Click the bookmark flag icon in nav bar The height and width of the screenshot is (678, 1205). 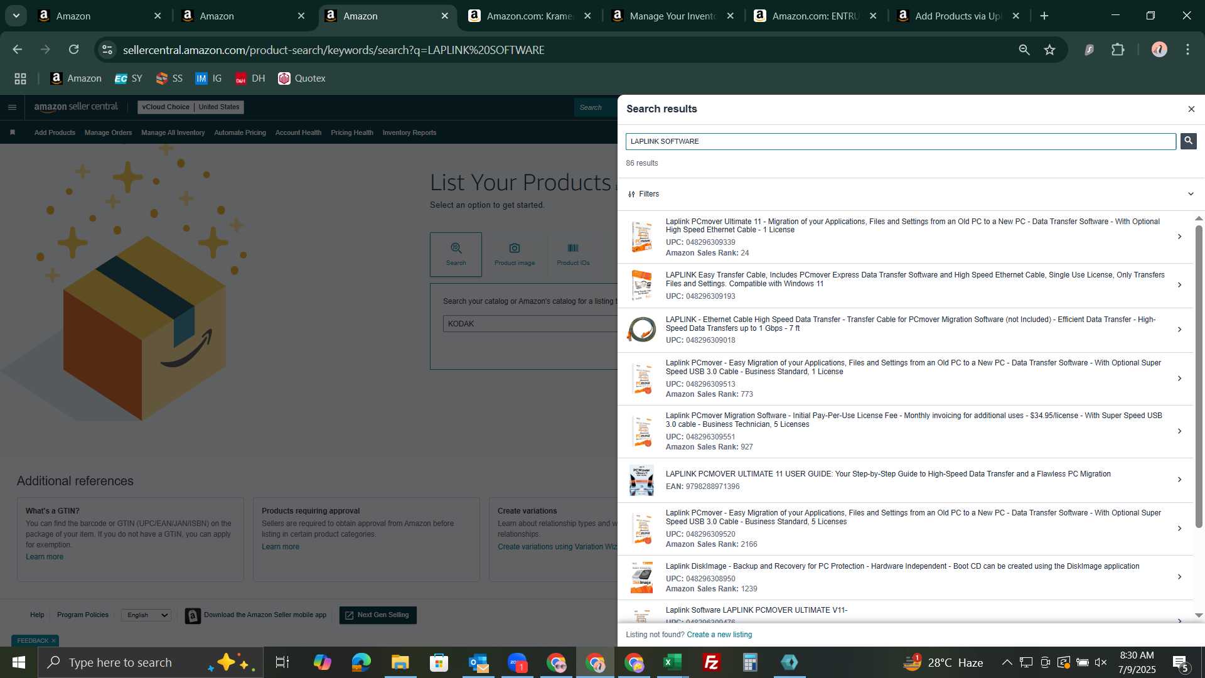[13, 132]
